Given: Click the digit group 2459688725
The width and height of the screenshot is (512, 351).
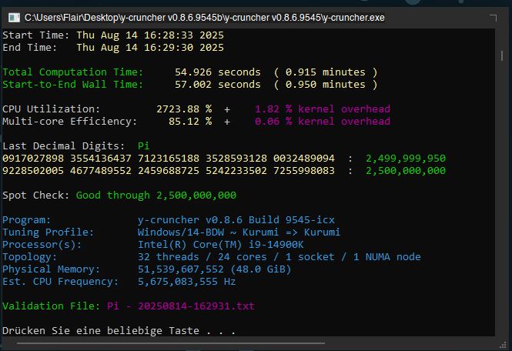Looking at the screenshot, I should pos(169,171).
